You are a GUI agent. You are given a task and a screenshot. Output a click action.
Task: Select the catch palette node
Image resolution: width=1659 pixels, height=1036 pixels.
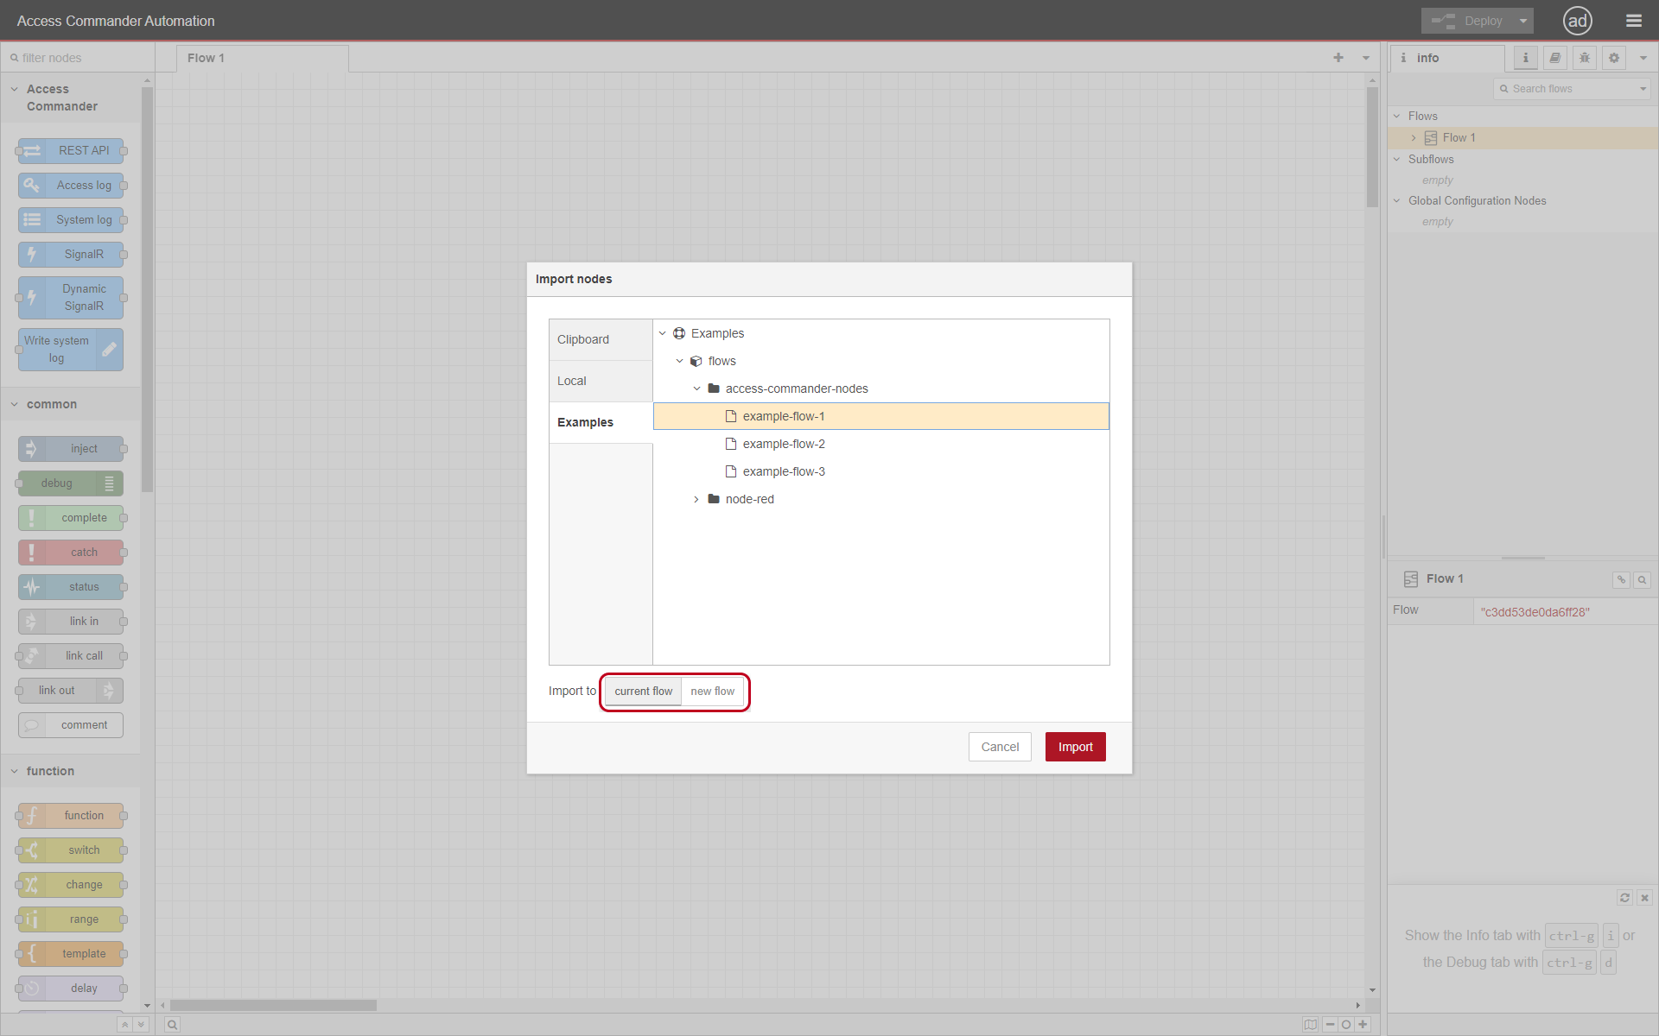point(71,553)
